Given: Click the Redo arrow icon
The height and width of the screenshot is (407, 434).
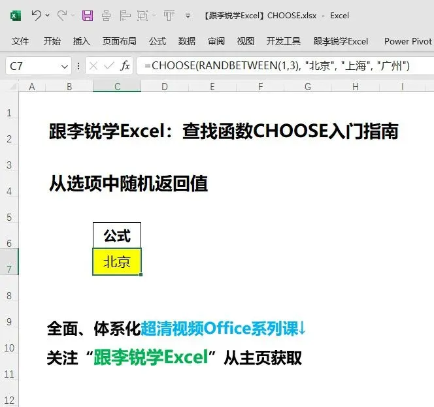Looking at the screenshot, I should [x=62, y=15].
